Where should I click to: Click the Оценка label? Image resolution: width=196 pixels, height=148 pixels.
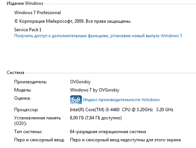[22, 98]
